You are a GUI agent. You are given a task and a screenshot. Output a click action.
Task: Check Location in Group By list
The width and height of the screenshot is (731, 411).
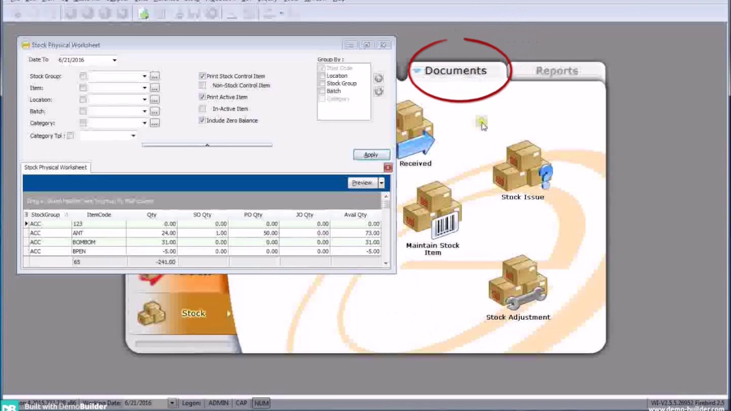(x=323, y=76)
